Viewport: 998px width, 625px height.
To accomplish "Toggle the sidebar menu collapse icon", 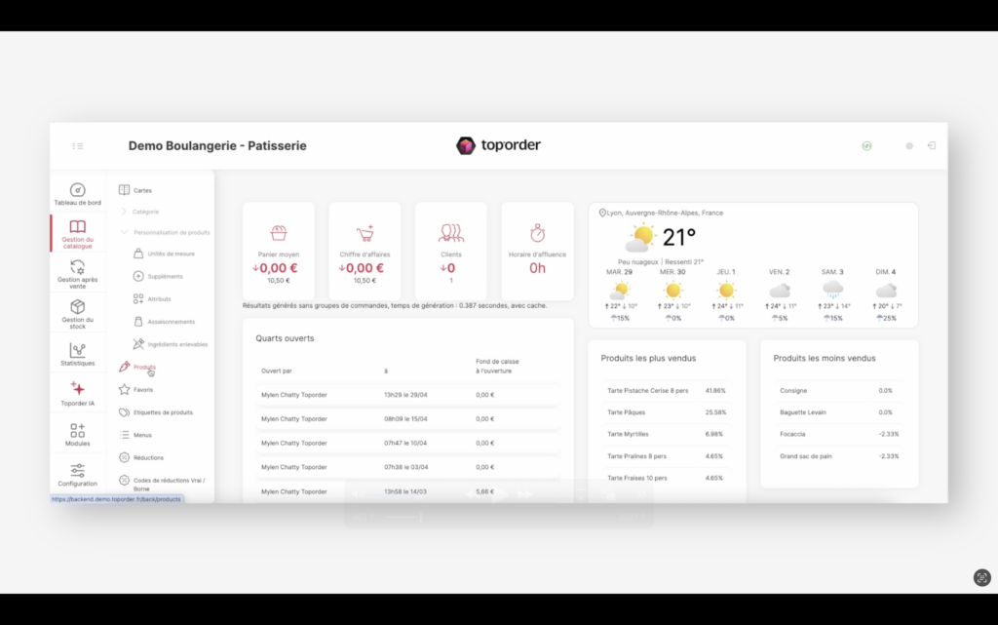I will pyautogui.click(x=78, y=146).
